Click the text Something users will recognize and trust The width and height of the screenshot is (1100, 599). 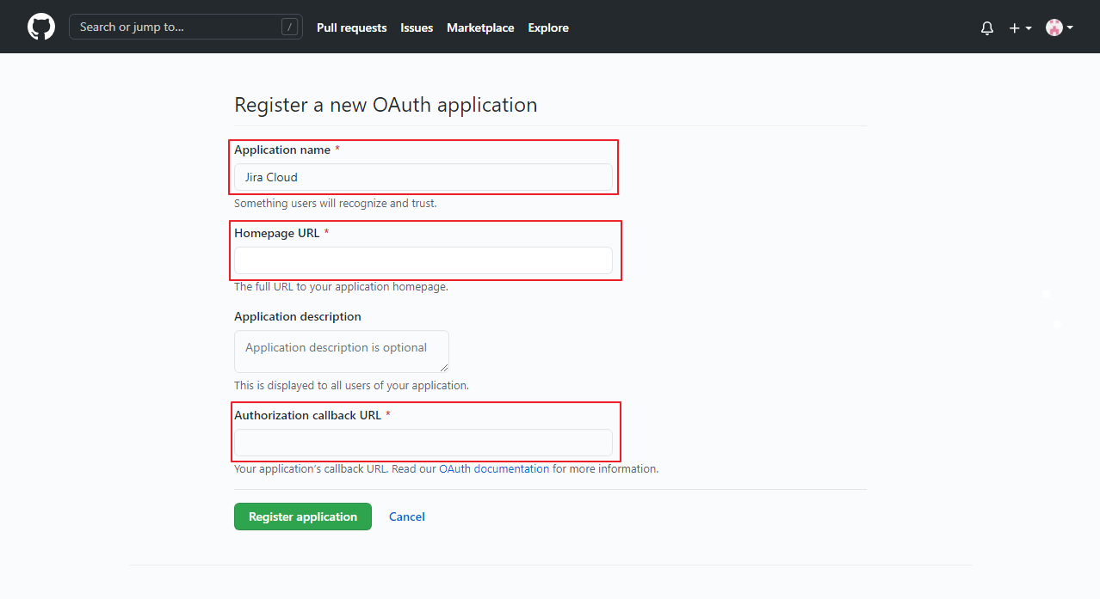point(336,204)
